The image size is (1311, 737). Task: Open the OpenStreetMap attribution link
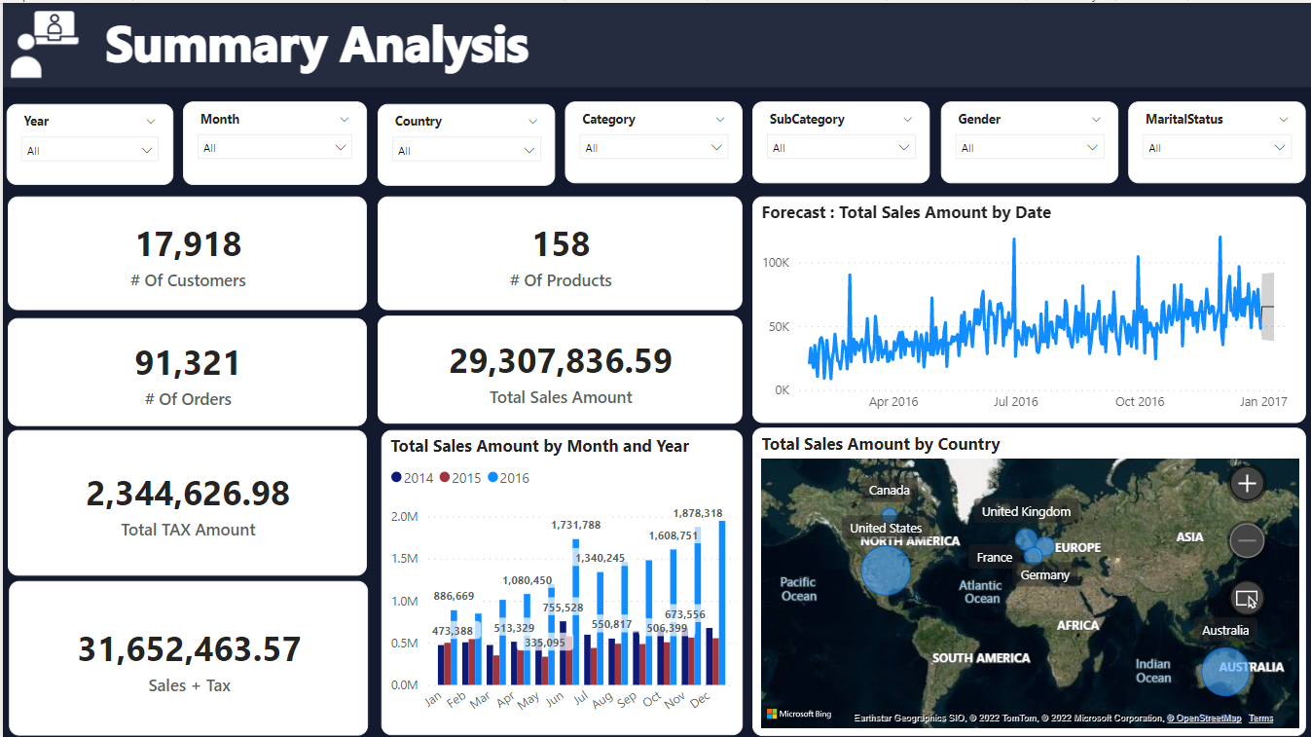pyautogui.click(x=1206, y=718)
